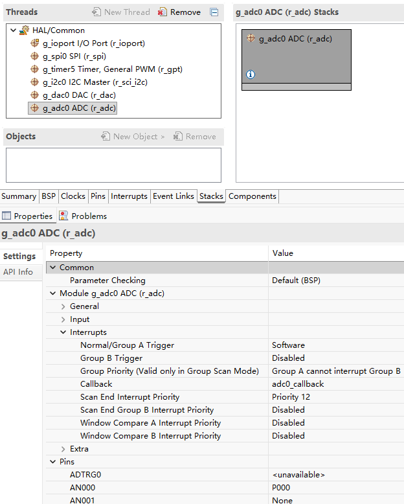Screen dimensions: 404x504
Task: Click the collapse-all icon in Threads header
Action: coord(214,12)
